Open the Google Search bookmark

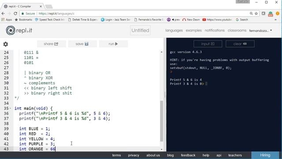242,19
